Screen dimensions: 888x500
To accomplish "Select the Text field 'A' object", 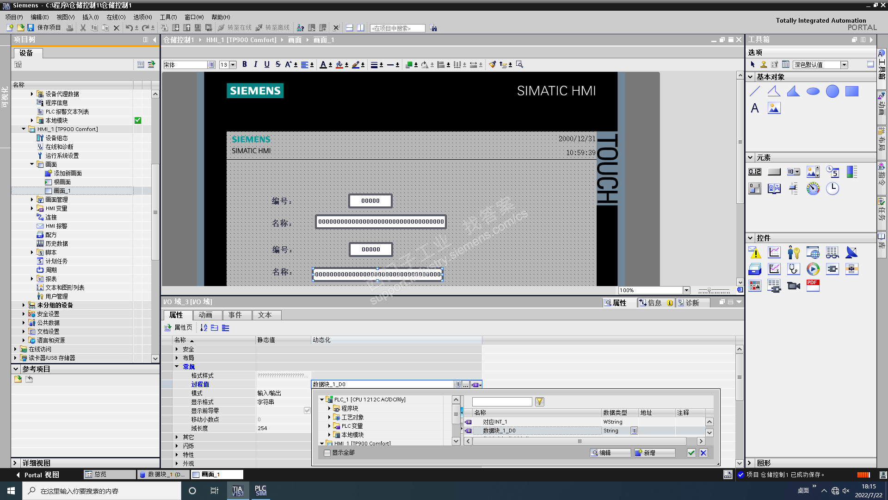I will click(x=755, y=108).
